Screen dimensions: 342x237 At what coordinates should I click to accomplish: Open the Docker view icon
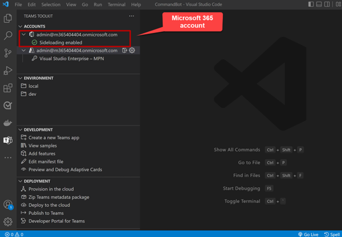pos(8,123)
